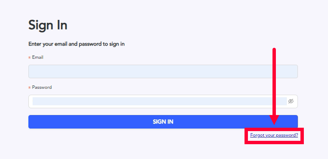Select the large Sign In heading

(x=48, y=25)
